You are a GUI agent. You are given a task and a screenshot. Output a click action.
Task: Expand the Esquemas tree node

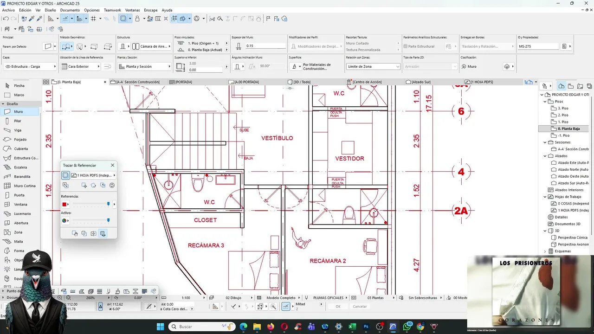545,251
